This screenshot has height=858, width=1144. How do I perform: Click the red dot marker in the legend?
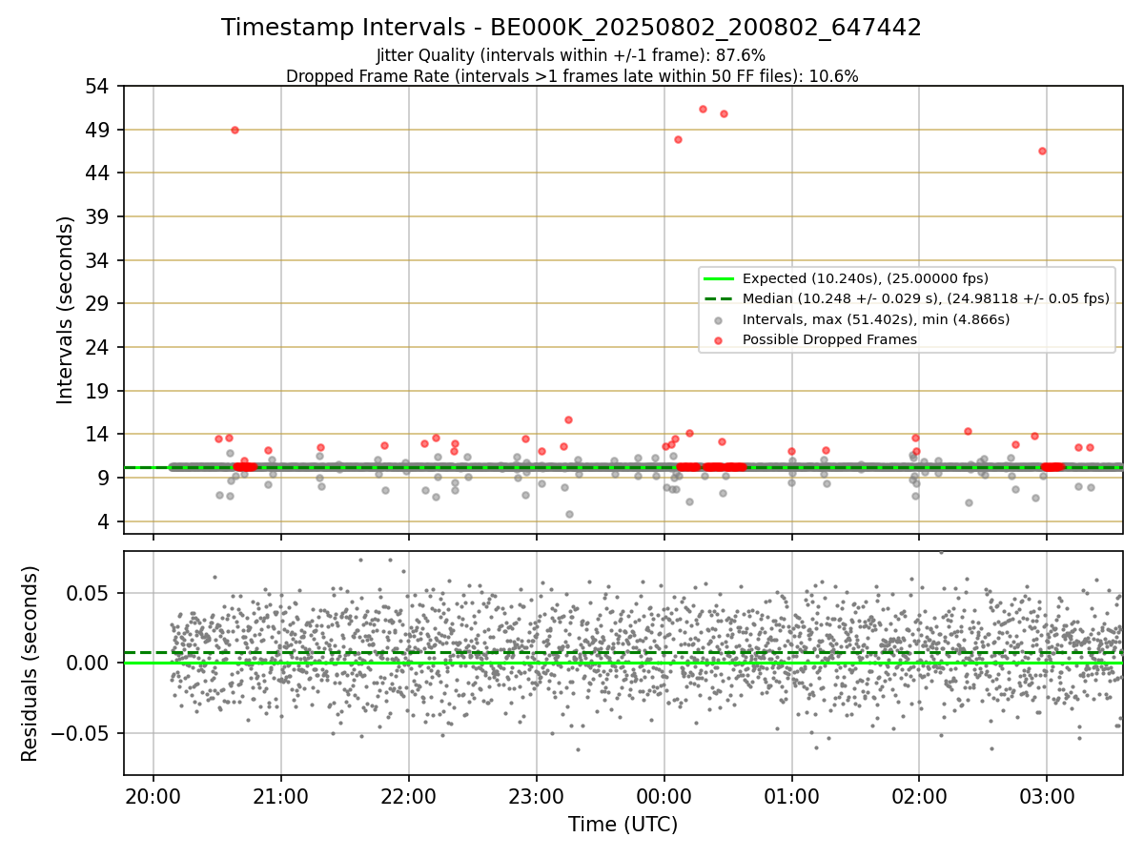point(719,339)
